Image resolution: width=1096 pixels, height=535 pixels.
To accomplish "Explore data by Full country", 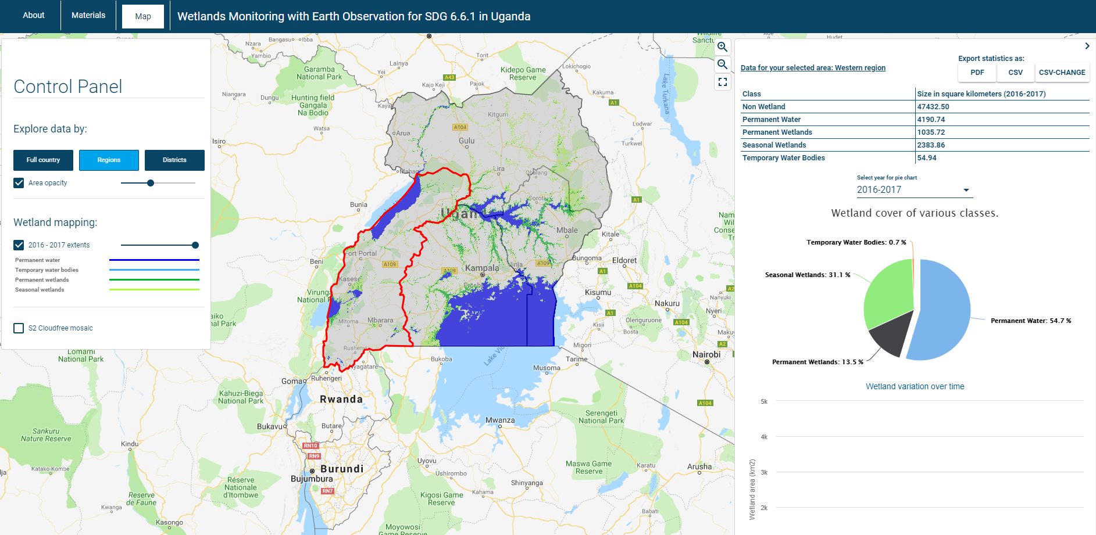I will click(43, 160).
